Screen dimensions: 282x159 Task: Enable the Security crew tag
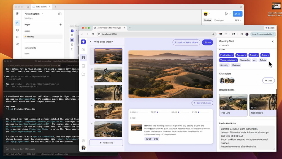click(x=224, y=65)
